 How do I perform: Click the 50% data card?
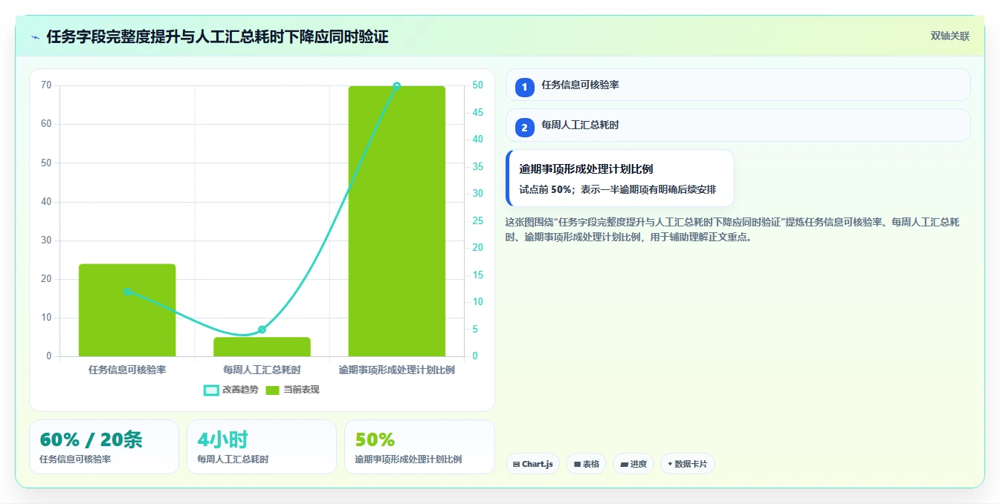(419, 447)
